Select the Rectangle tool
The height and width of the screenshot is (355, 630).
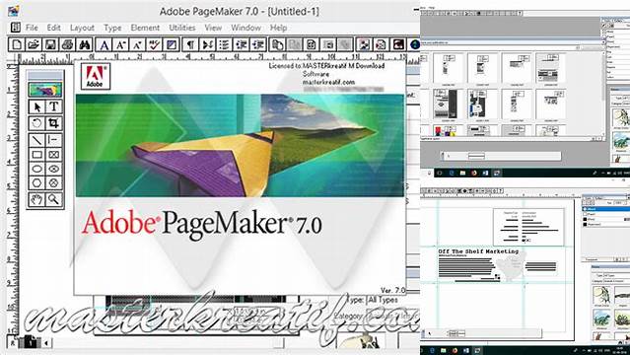point(36,155)
